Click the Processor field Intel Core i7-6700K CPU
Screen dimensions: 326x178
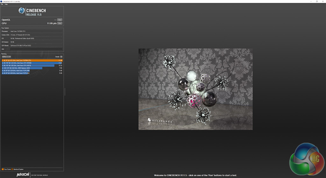36,31
